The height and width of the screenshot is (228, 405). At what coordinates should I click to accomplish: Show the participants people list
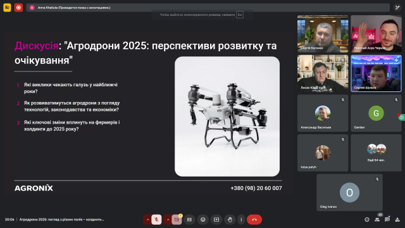tap(377, 220)
